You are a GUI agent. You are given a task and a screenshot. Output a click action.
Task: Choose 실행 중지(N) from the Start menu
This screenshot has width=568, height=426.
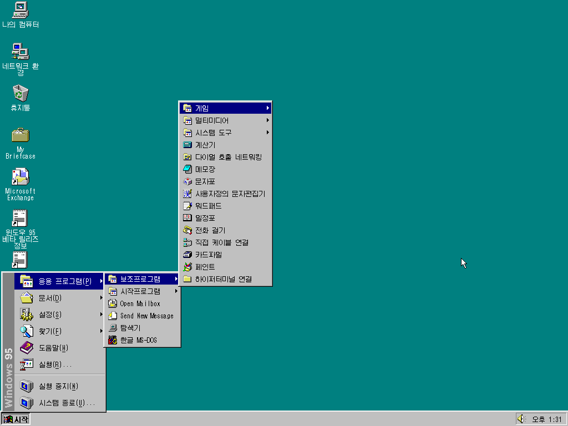pyautogui.click(x=59, y=387)
